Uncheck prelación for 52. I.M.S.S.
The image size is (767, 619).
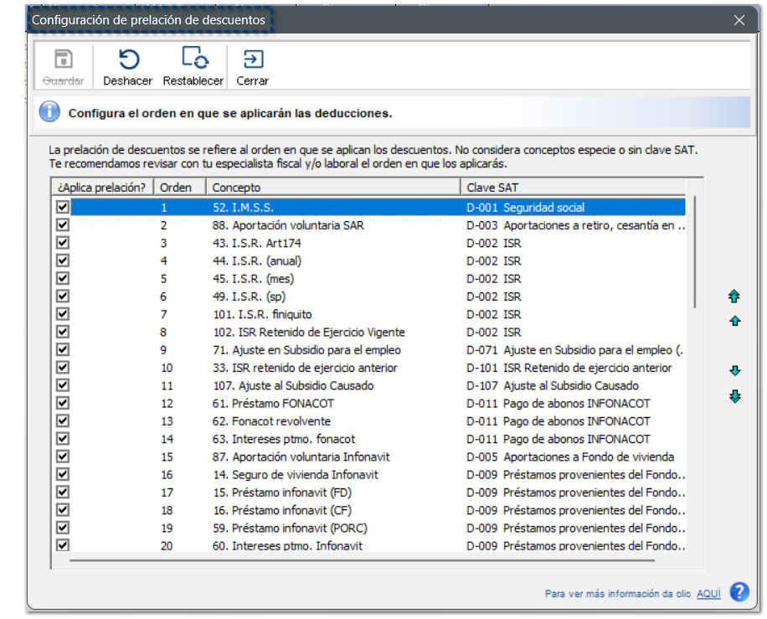click(x=63, y=207)
